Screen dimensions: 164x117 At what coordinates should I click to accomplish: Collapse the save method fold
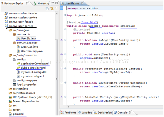[65, 54]
